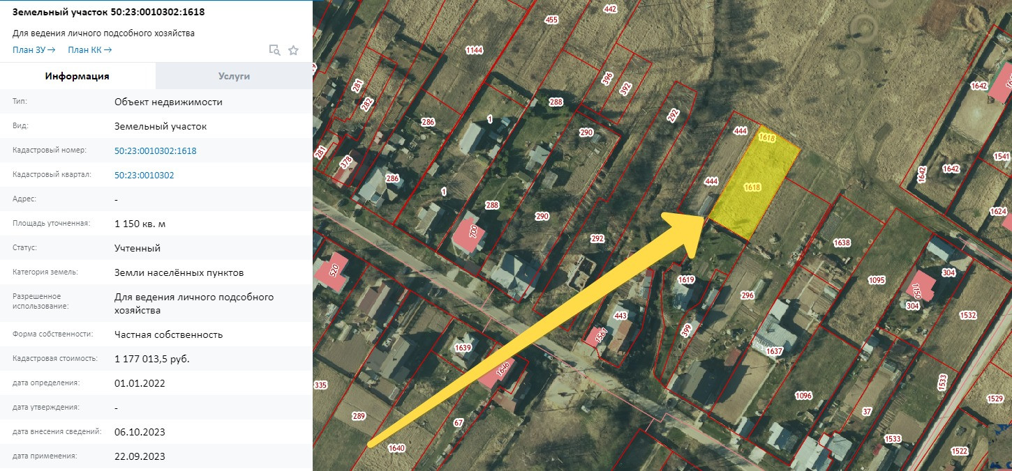
Task: Switch to the Услуги tab
Action: click(234, 76)
